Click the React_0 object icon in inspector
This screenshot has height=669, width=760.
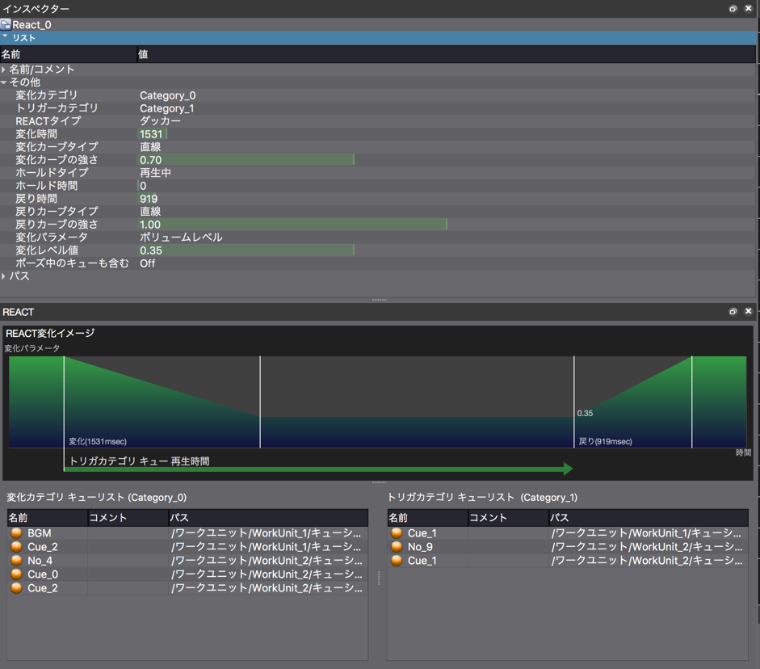[x=6, y=25]
